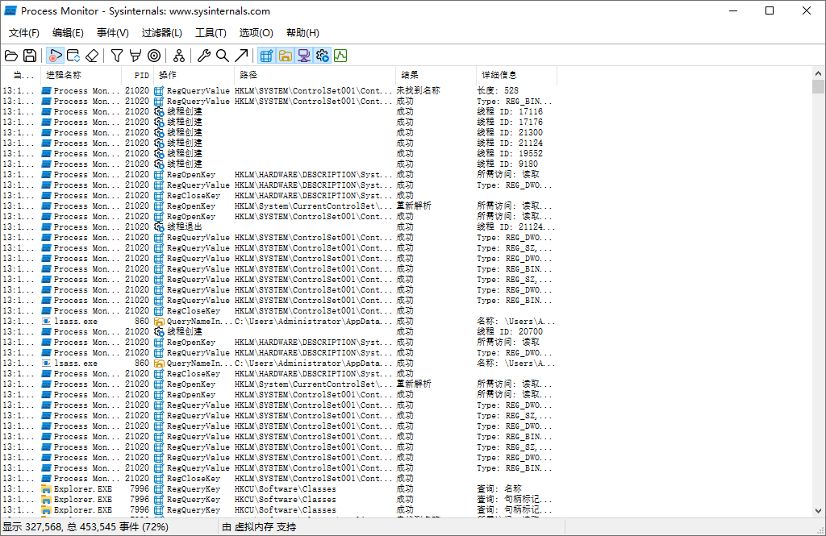
Task: Click the 路径 column header
Action: point(315,75)
